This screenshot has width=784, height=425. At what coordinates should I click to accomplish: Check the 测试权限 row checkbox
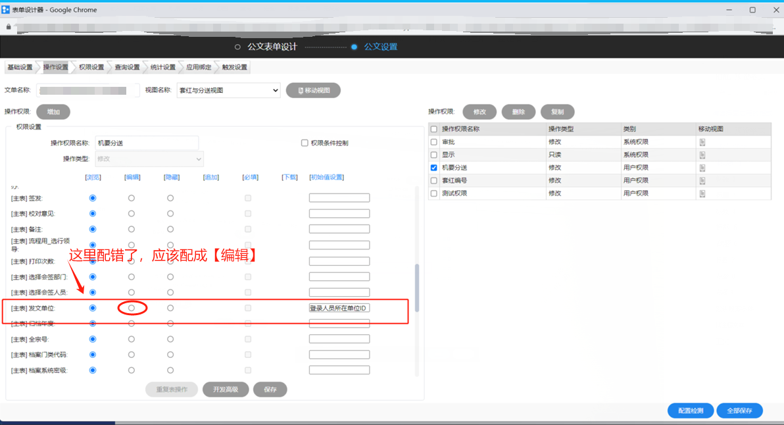tap(433, 193)
